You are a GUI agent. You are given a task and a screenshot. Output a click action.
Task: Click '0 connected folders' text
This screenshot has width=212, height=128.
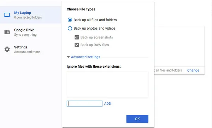[28, 17]
